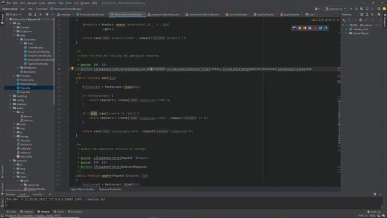Open file in Chrome browser icon
387x218 pixels.
(x=300, y=28)
